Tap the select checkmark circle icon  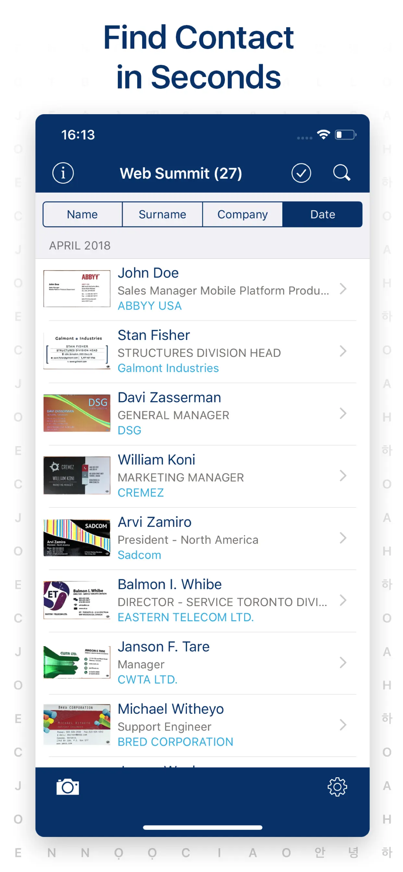301,173
